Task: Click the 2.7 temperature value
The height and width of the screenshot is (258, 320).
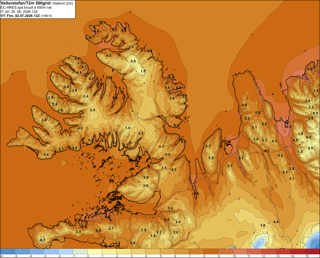Action: pos(111,229)
